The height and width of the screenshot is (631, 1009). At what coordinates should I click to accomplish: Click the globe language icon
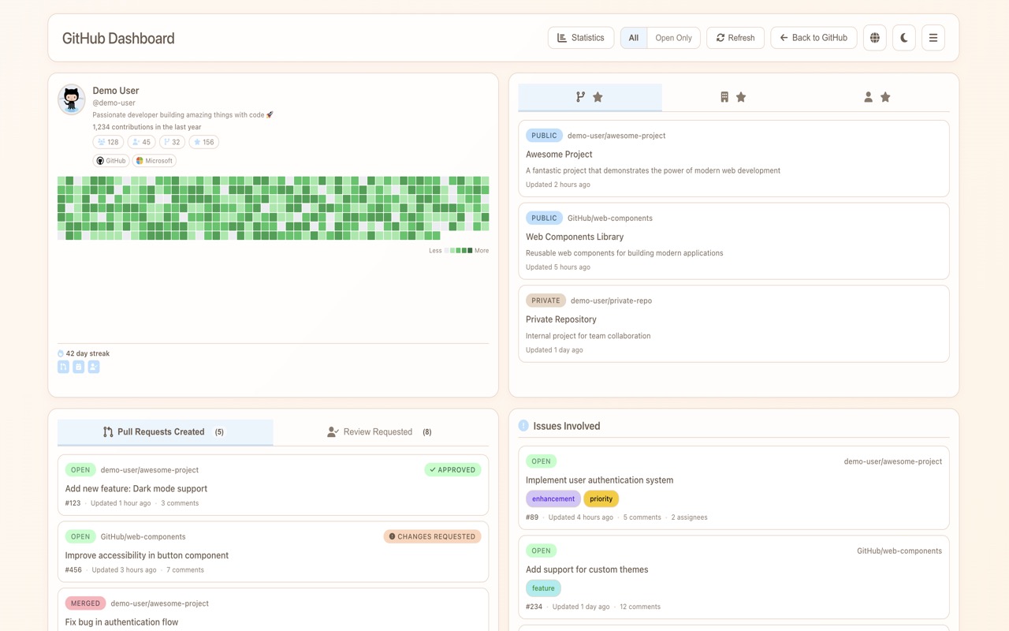pos(874,37)
